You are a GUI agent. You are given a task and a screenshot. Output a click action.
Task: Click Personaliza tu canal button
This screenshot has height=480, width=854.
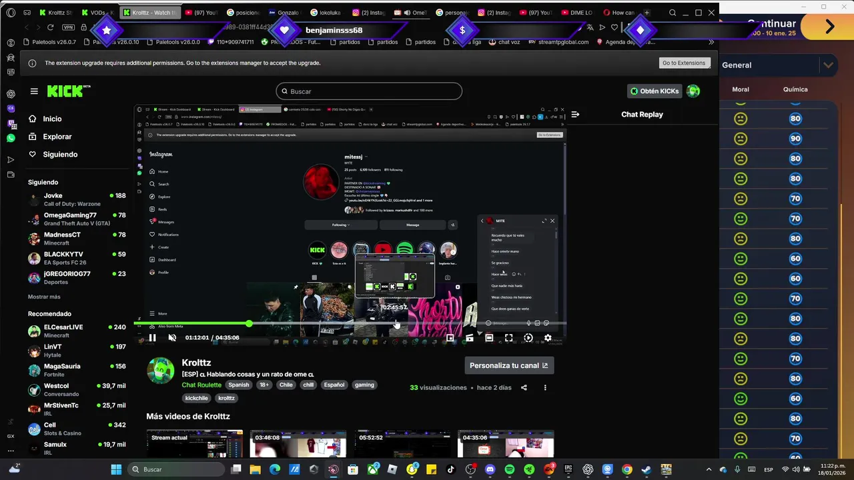pyautogui.click(x=509, y=365)
